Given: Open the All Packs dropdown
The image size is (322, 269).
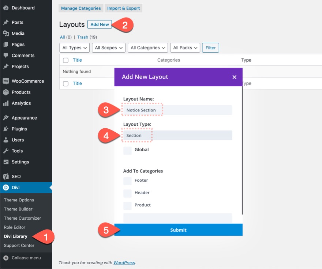Looking at the screenshot, I should click(185, 48).
